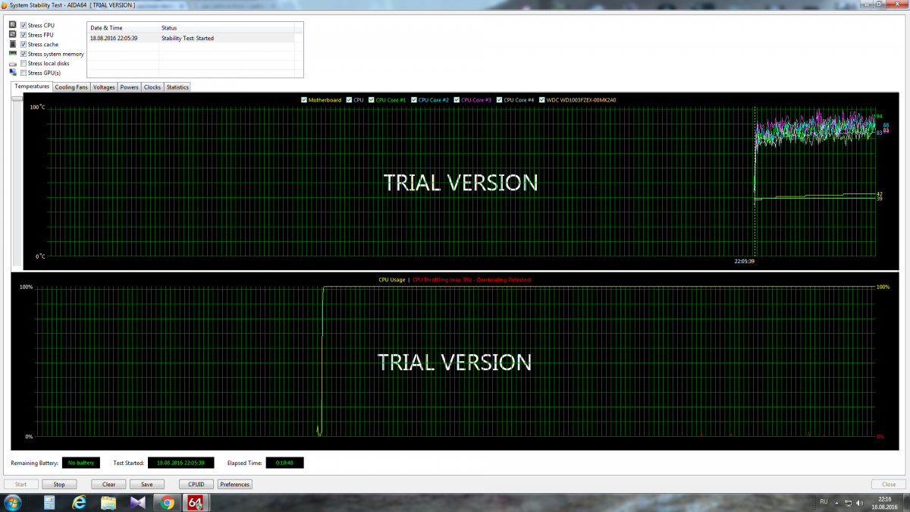Screen dimensions: 910x512
Task: Toggle the WDC WD1003FZEX disk legend checkbox
Action: [542, 99]
